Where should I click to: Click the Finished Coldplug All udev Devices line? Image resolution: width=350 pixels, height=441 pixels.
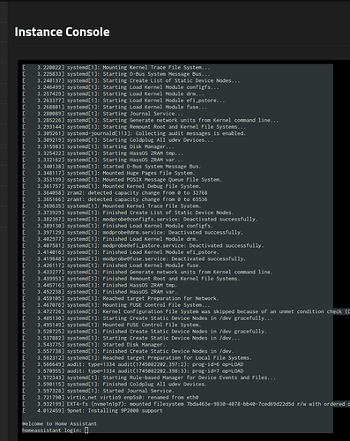[115, 384]
